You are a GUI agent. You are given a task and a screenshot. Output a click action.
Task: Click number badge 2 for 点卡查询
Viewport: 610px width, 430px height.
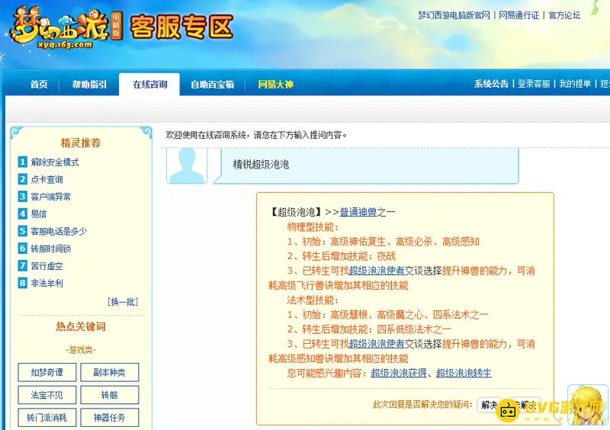pos(23,179)
